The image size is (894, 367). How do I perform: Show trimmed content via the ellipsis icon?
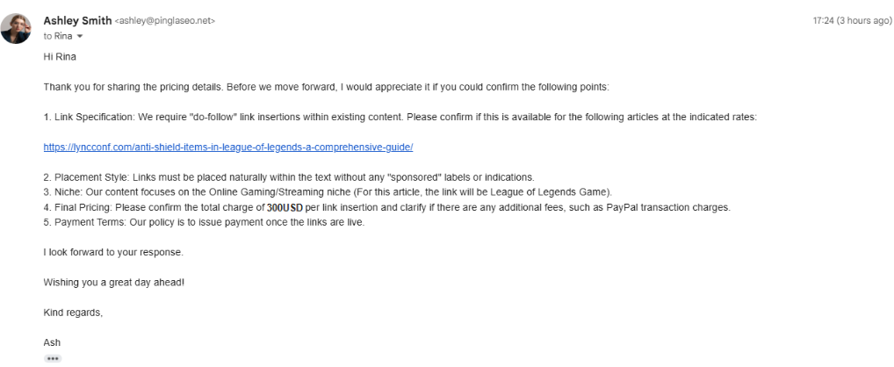coord(53,359)
